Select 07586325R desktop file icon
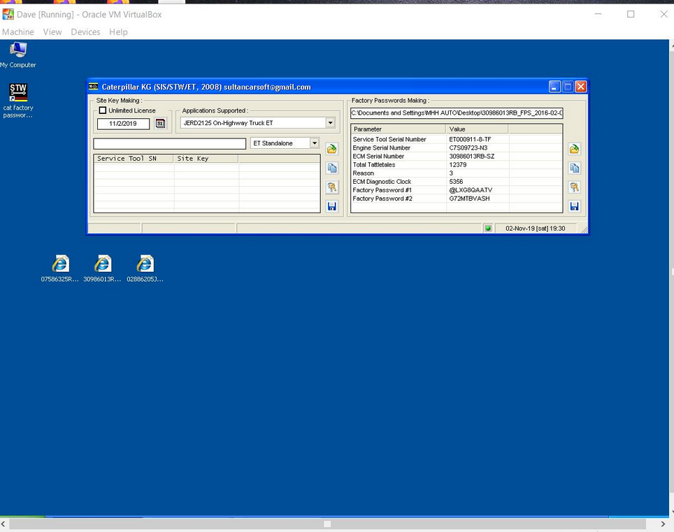The width and height of the screenshot is (674, 532). coord(60,268)
